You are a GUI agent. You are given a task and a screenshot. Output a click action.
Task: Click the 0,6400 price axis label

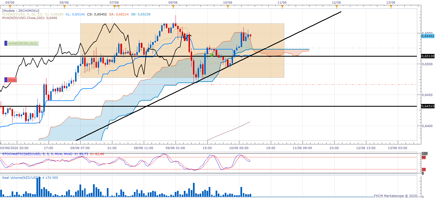coord(427,126)
